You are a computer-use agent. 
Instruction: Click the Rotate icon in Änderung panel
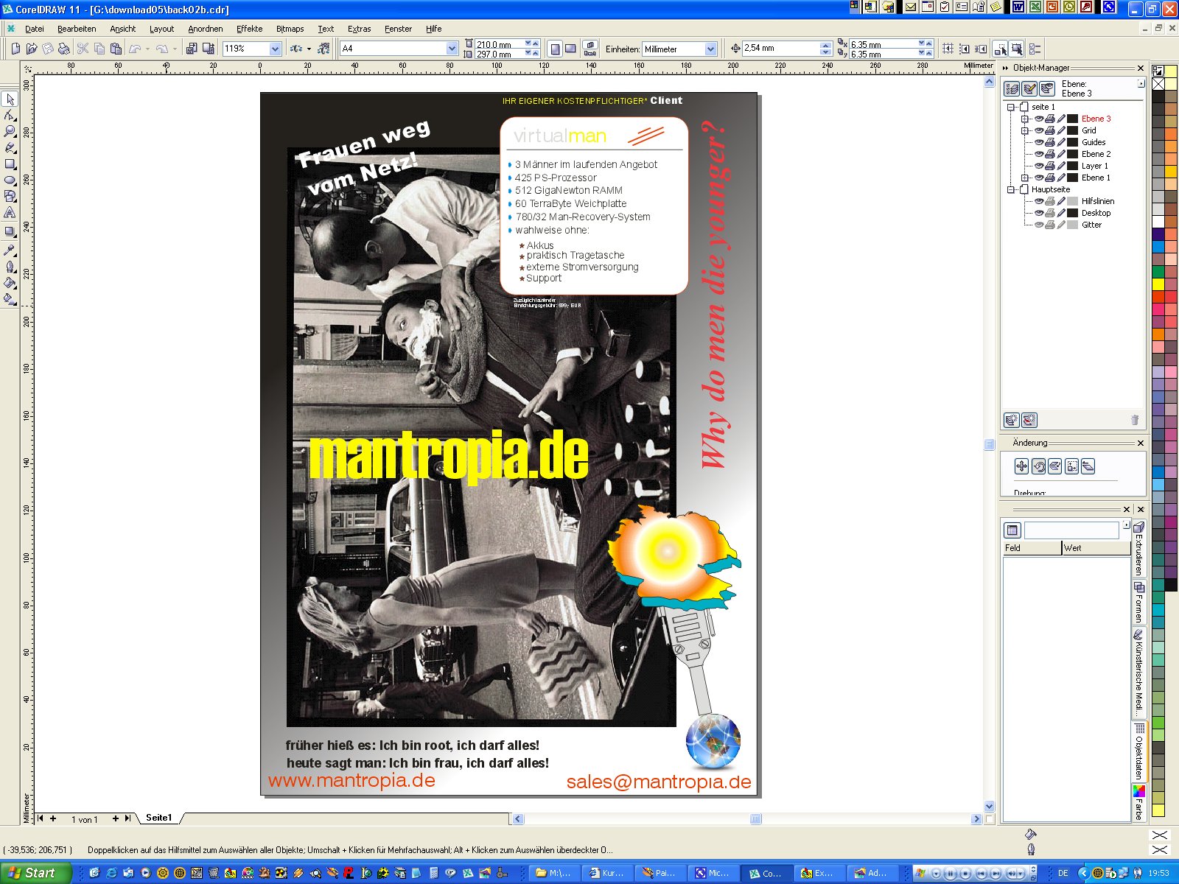(x=1038, y=466)
